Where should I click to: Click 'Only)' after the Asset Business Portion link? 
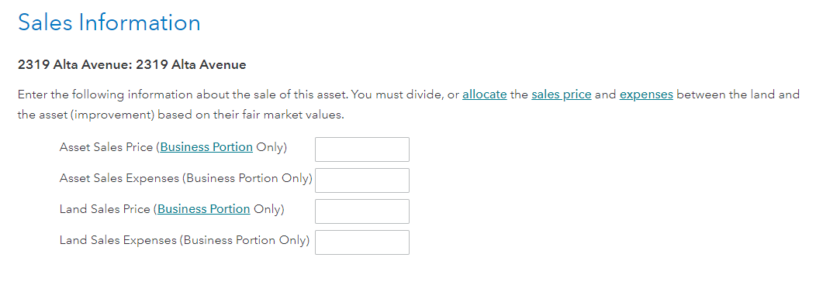tap(271, 147)
